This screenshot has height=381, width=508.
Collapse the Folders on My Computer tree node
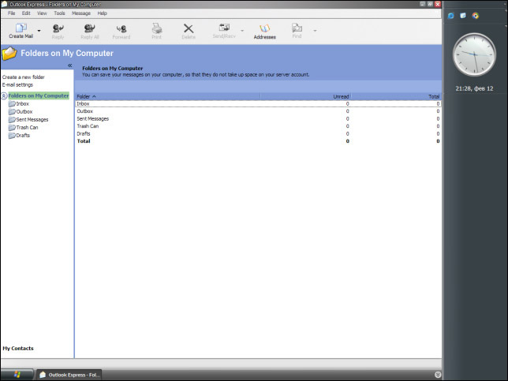click(4, 96)
